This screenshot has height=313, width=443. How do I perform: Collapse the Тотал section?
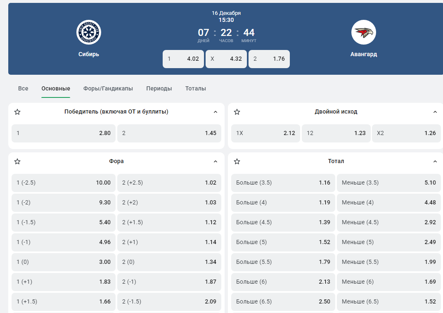pos(435,161)
